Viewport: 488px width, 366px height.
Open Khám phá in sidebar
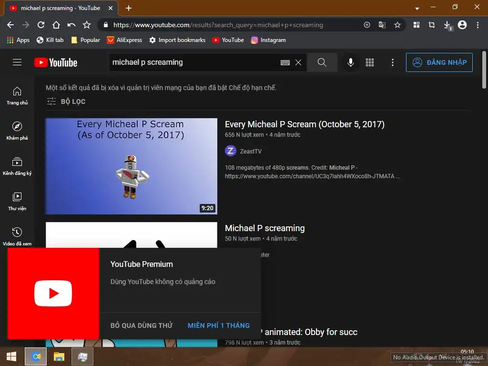(x=17, y=131)
